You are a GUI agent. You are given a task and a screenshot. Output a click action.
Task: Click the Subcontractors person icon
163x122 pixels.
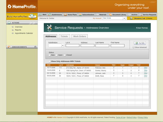pos(80,15)
